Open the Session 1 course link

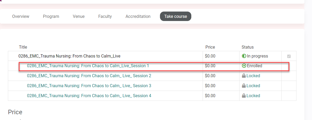[88, 66]
